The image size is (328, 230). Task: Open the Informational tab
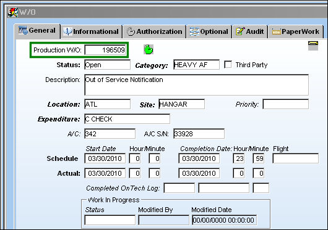point(91,31)
